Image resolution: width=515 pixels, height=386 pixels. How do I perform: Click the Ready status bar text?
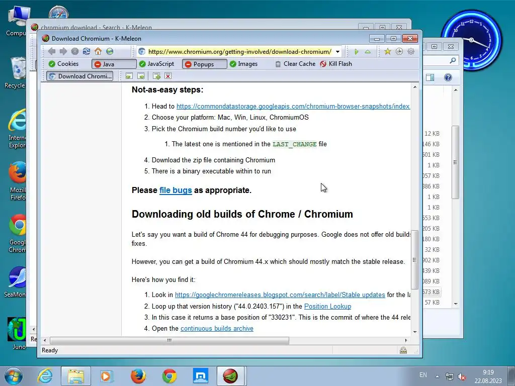coord(50,350)
